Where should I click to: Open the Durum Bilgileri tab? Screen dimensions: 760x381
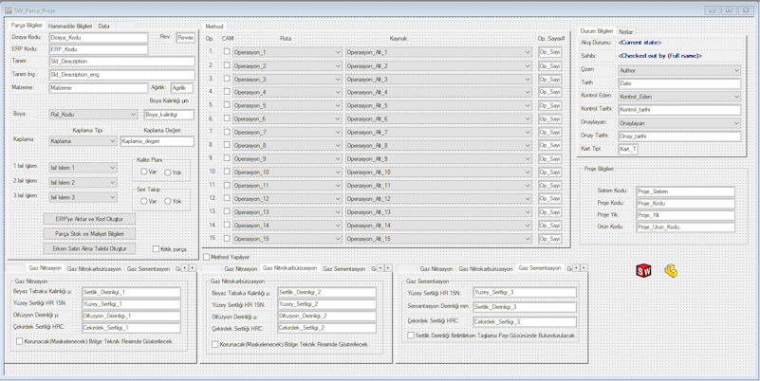coord(597,31)
